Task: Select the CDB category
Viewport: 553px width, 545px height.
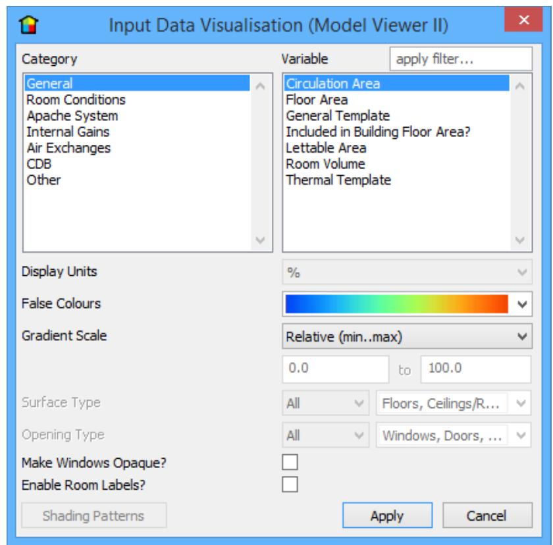Action: pos(137,164)
